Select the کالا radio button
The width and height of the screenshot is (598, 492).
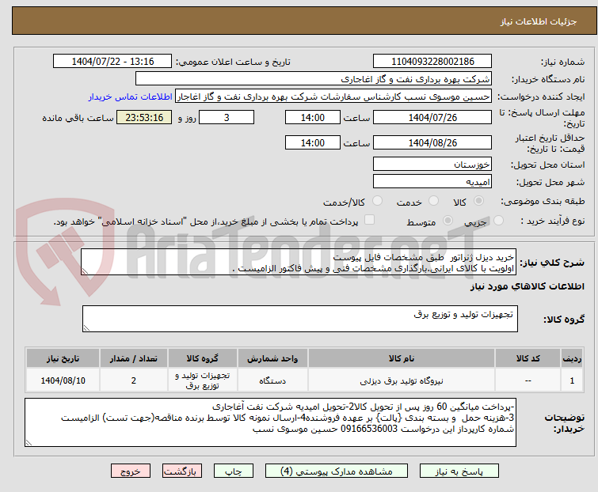pos(478,201)
